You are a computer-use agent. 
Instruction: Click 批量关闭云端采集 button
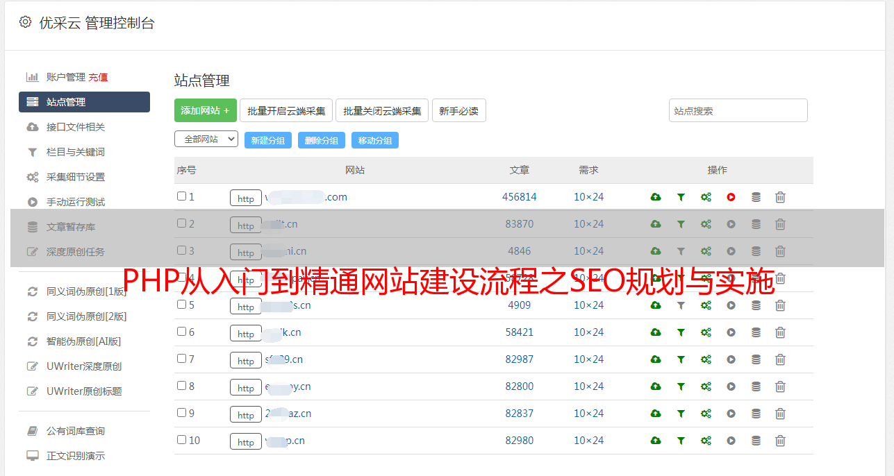coord(382,110)
